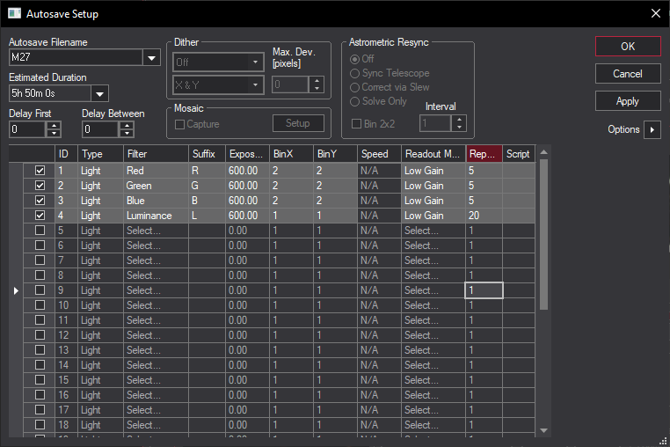Close the Autosave Setup dialog
Viewport: 670px width, 447px height.
click(x=654, y=13)
